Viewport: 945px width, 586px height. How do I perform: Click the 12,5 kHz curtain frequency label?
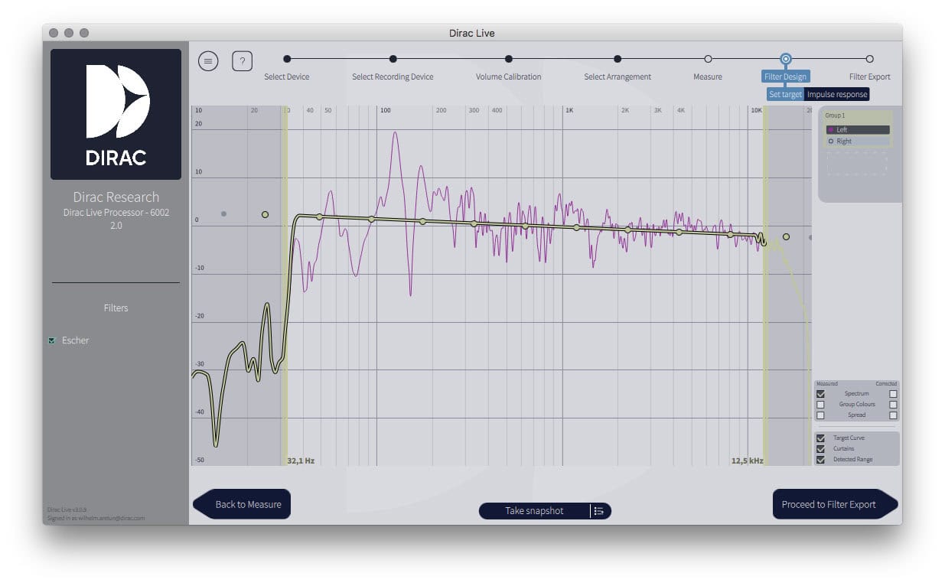(x=747, y=461)
